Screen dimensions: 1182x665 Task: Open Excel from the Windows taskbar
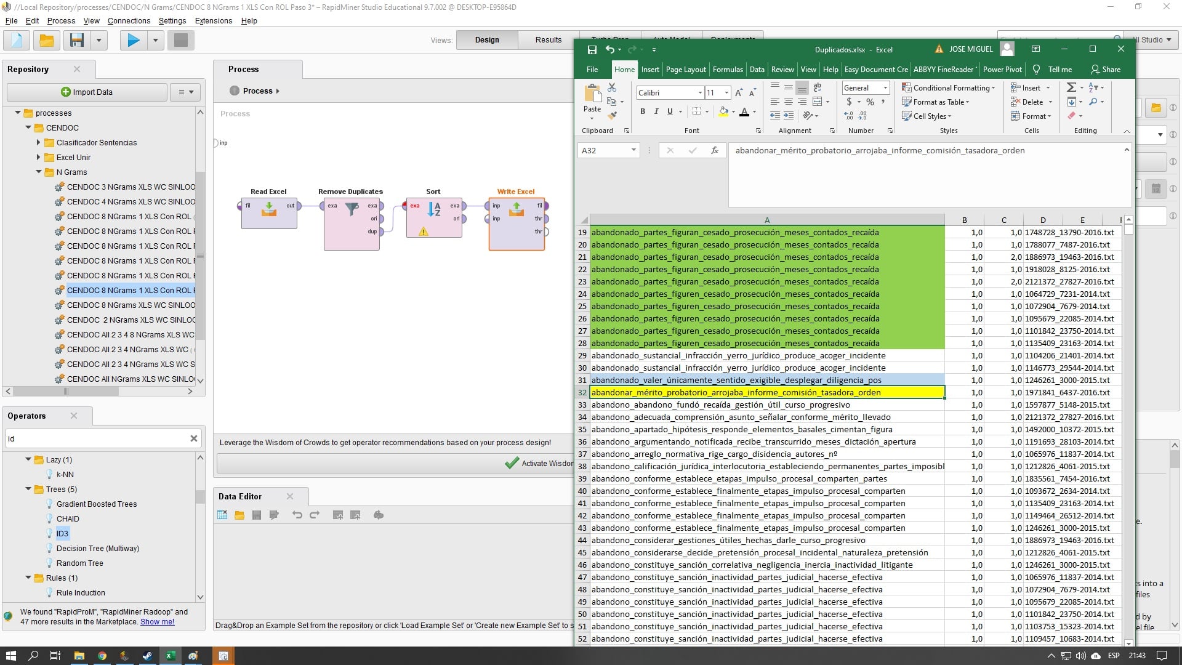[170, 656]
